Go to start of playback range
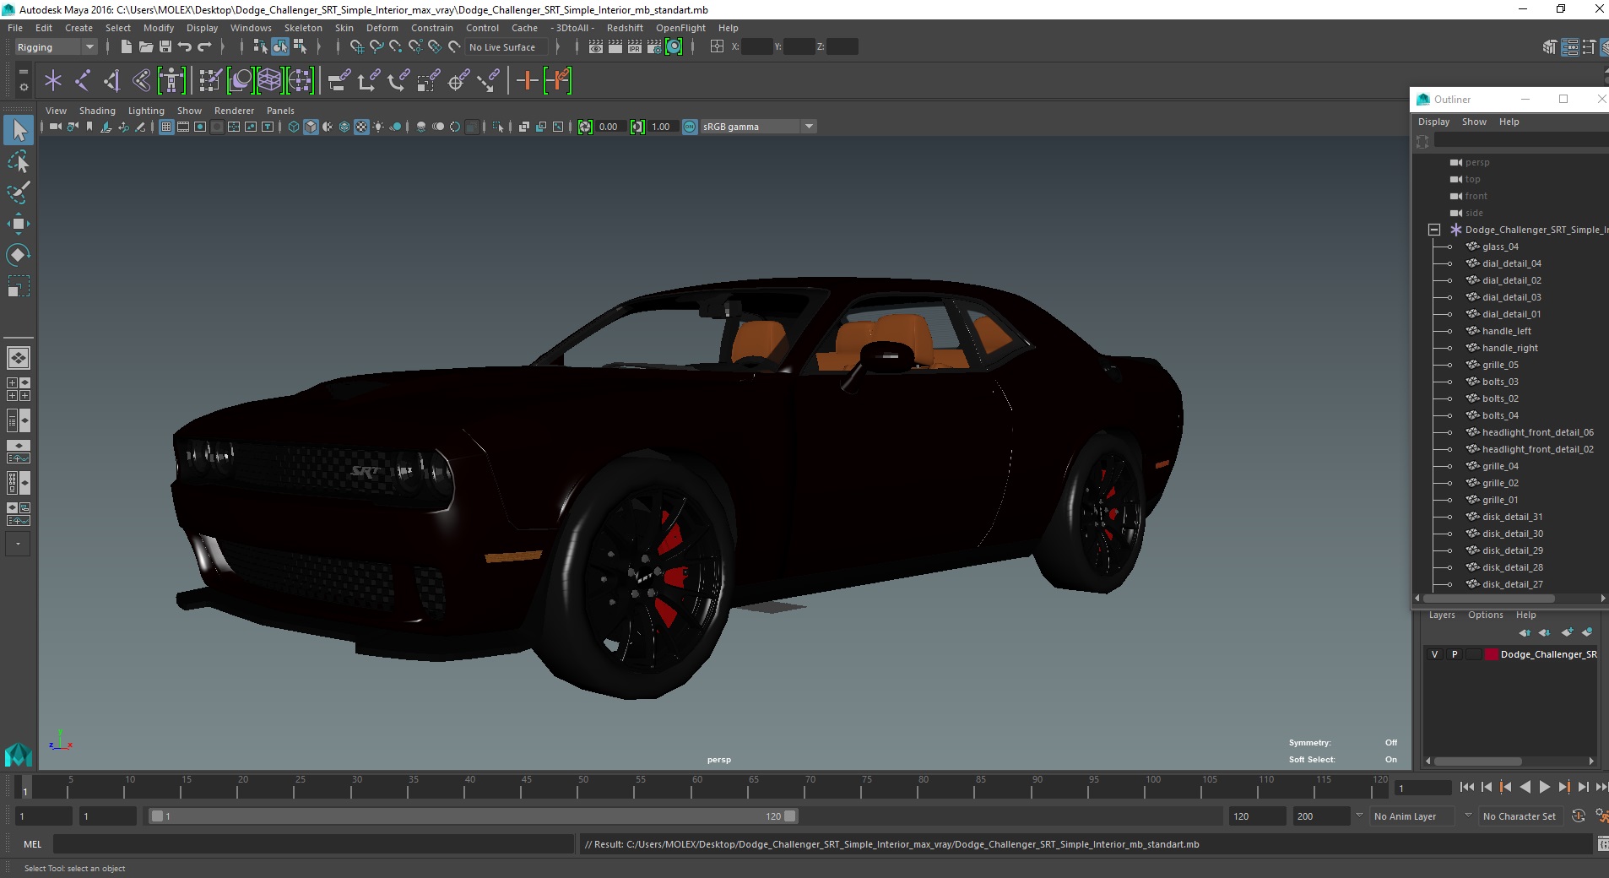The image size is (1609, 878). point(1466,787)
